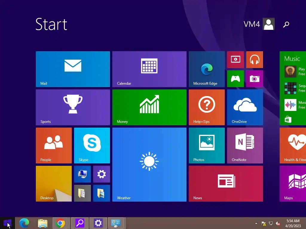This screenshot has width=306, height=229.
Task: Open the PC settings gear tile
Action: (x=102, y=174)
